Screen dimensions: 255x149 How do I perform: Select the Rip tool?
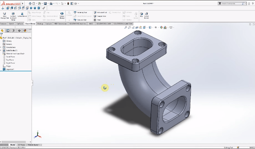tap(141, 14)
